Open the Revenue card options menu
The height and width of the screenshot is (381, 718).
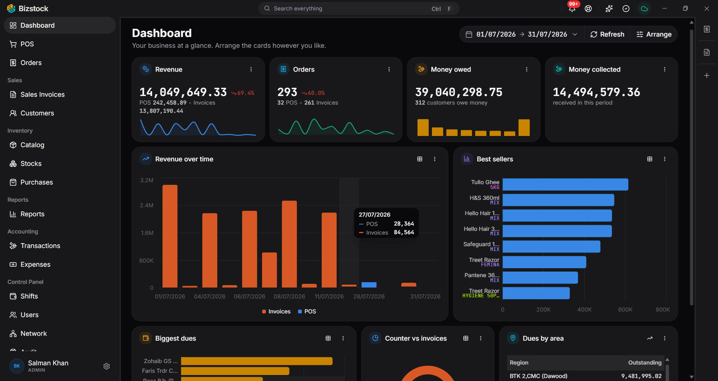(x=251, y=69)
